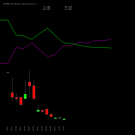Image resolution: width=135 pixels, height=135 pixels.
Task: Click the '01 Feb' date axis label
Action: click(29, 129)
